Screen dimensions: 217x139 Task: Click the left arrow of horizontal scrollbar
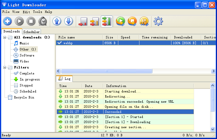pos(58,71)
